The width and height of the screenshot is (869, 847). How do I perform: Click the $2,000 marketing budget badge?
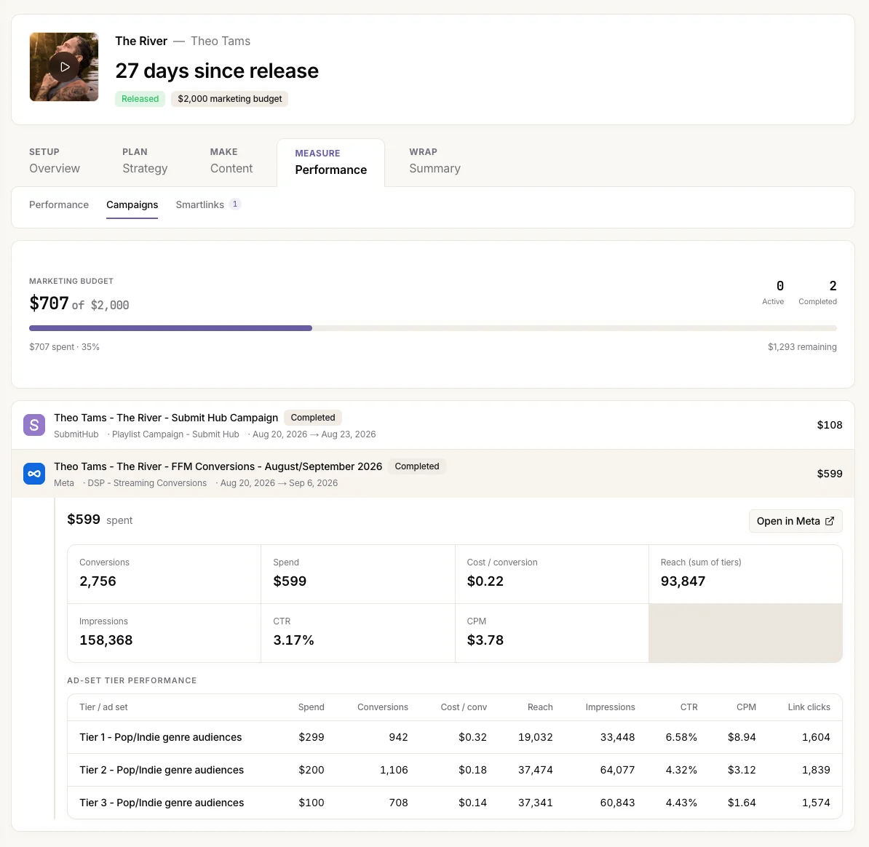pyautogui.click(x=229, y=99)
